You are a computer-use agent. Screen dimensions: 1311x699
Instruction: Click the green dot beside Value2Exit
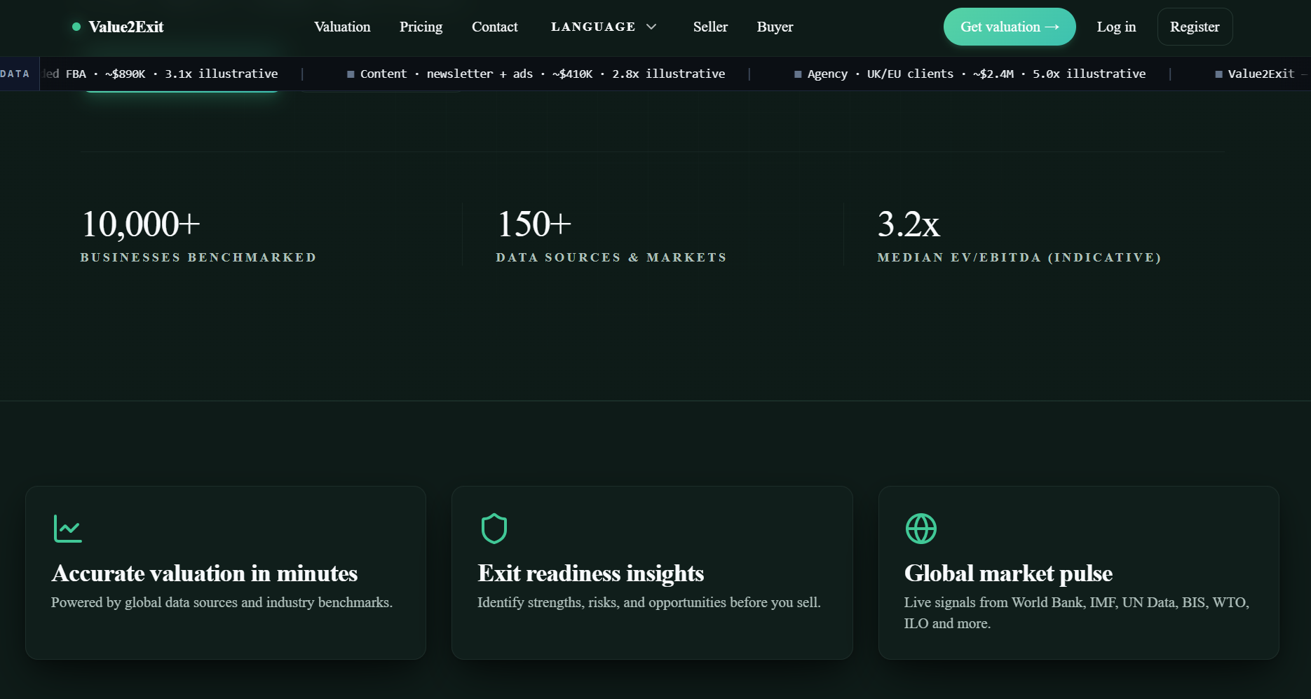click(x=76, y=27)
